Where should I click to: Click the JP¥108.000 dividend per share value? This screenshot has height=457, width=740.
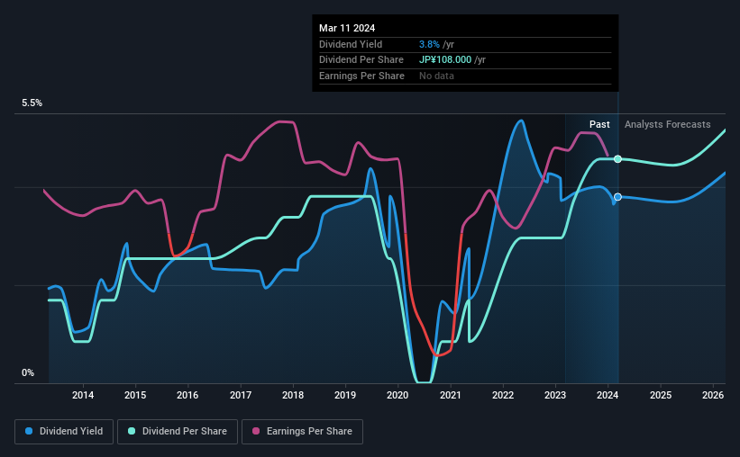tap(445, 60)
